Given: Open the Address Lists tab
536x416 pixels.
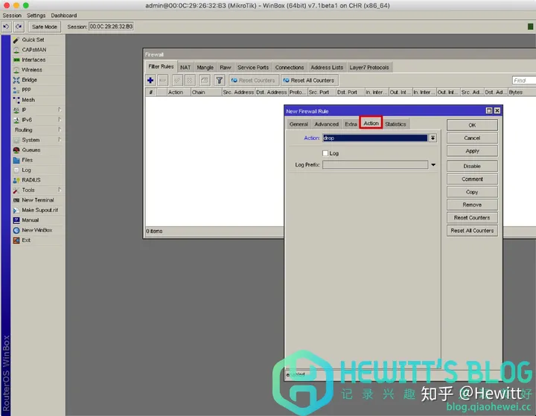Looking at the screenshot, I should point(327,67).
